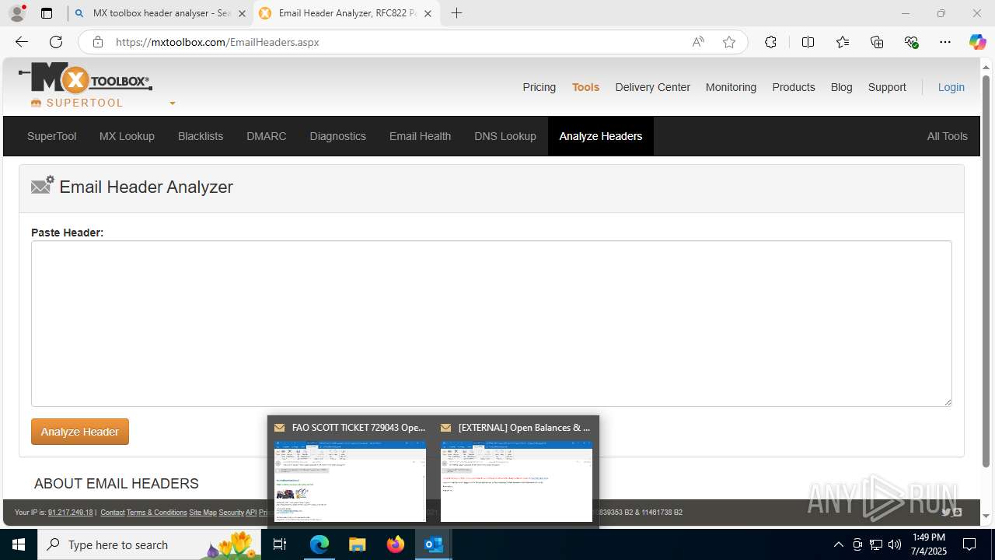Select EXTERNAL Open Balances Outlook window thumbnail
Viewport: 995px width, 560px height.
pyautogui.click(x=516, y=473)
